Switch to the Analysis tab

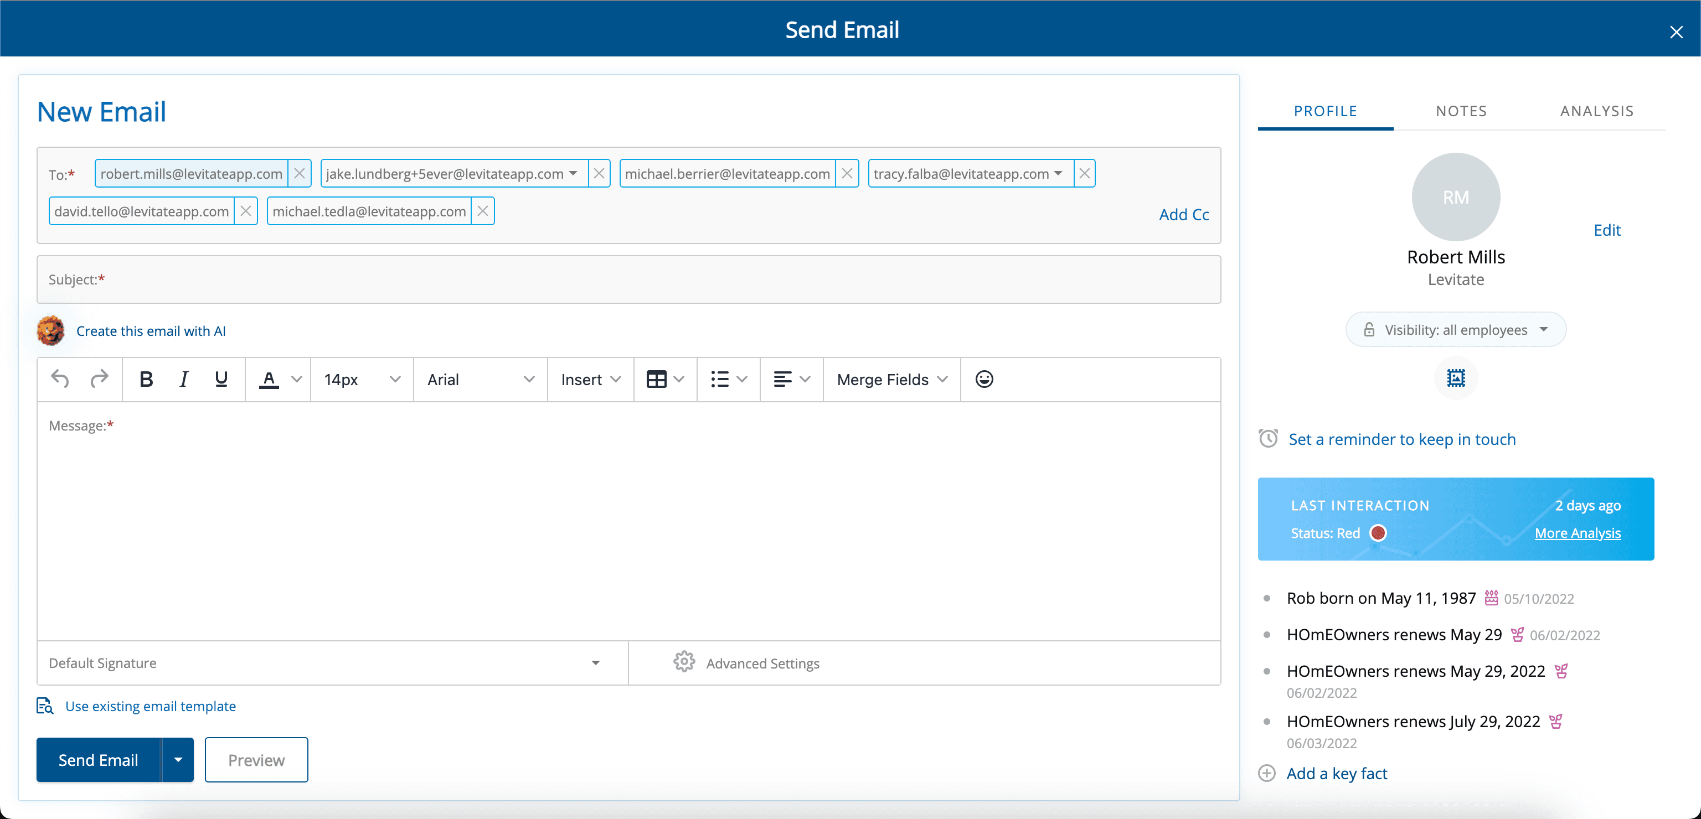1596,111
